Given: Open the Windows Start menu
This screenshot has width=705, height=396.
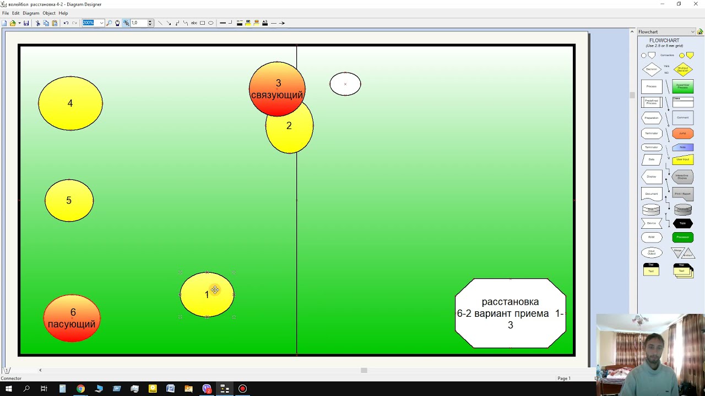Looking at the screenshot, I should (9, 389).
